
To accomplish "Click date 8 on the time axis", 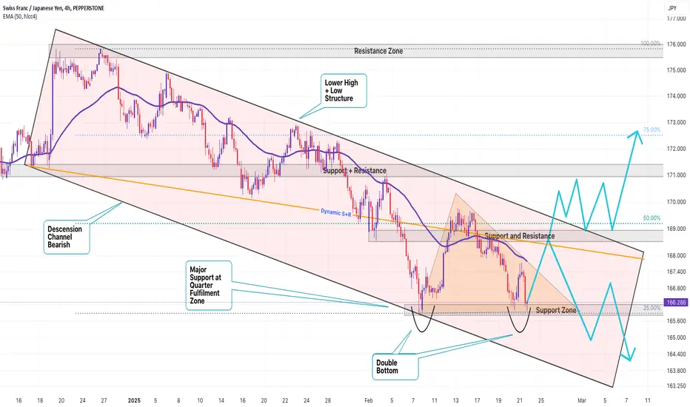I will (x=178, y=400).
